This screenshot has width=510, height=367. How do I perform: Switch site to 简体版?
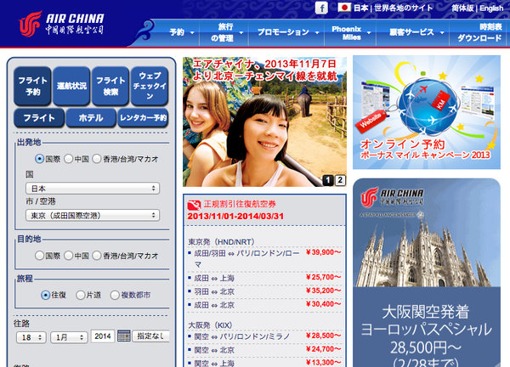point(462,8)
